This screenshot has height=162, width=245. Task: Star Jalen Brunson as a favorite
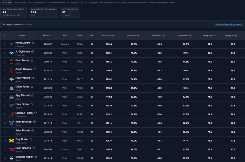point(34,122)
